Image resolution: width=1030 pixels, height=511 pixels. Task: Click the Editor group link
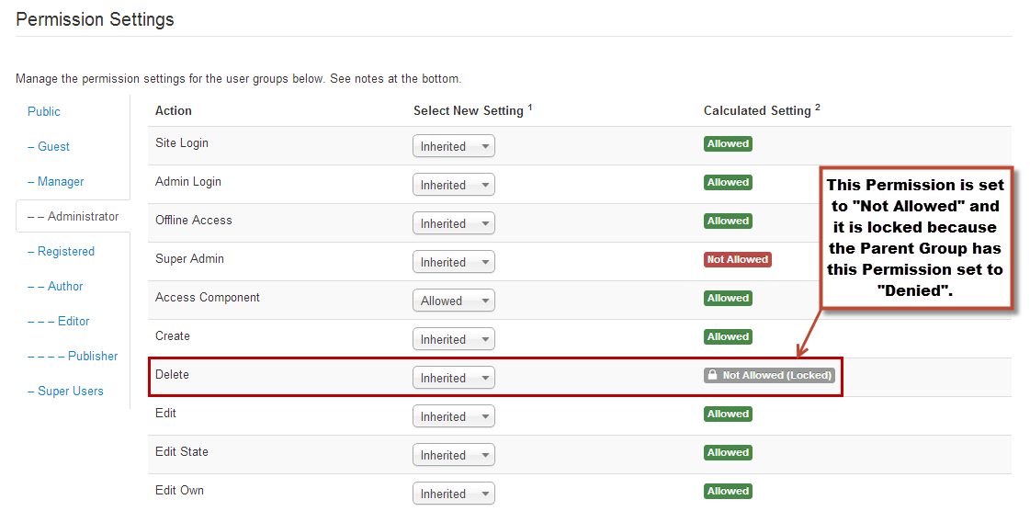point(59,321)
